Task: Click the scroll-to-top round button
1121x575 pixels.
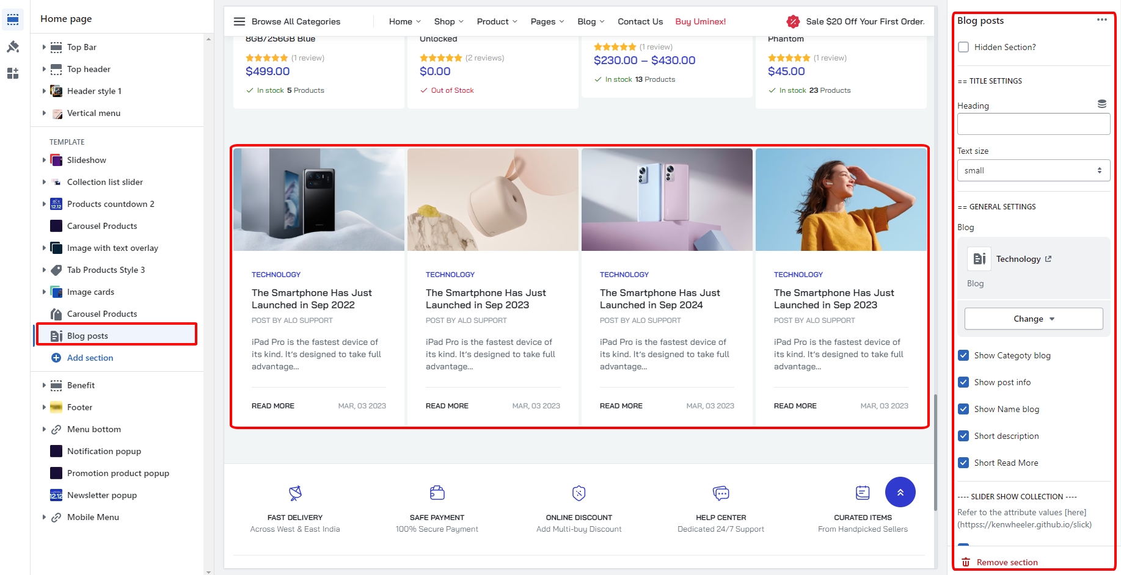Action: click(x=900, y=492)
